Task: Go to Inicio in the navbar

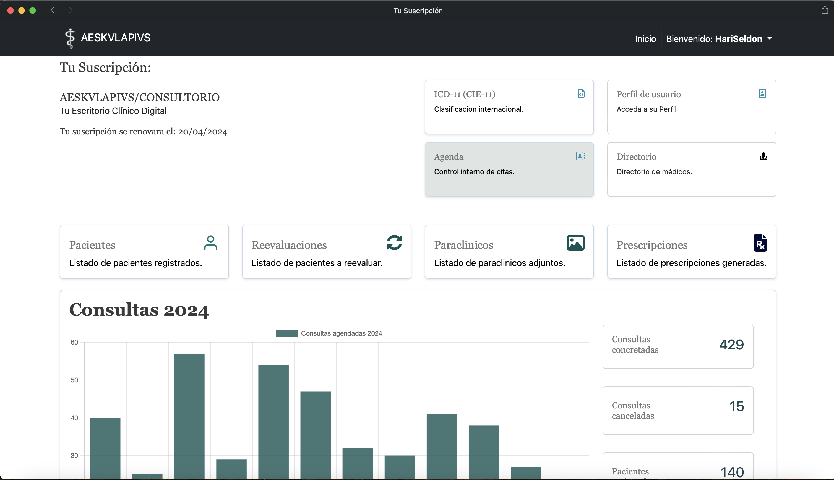Action: [645, 39]
